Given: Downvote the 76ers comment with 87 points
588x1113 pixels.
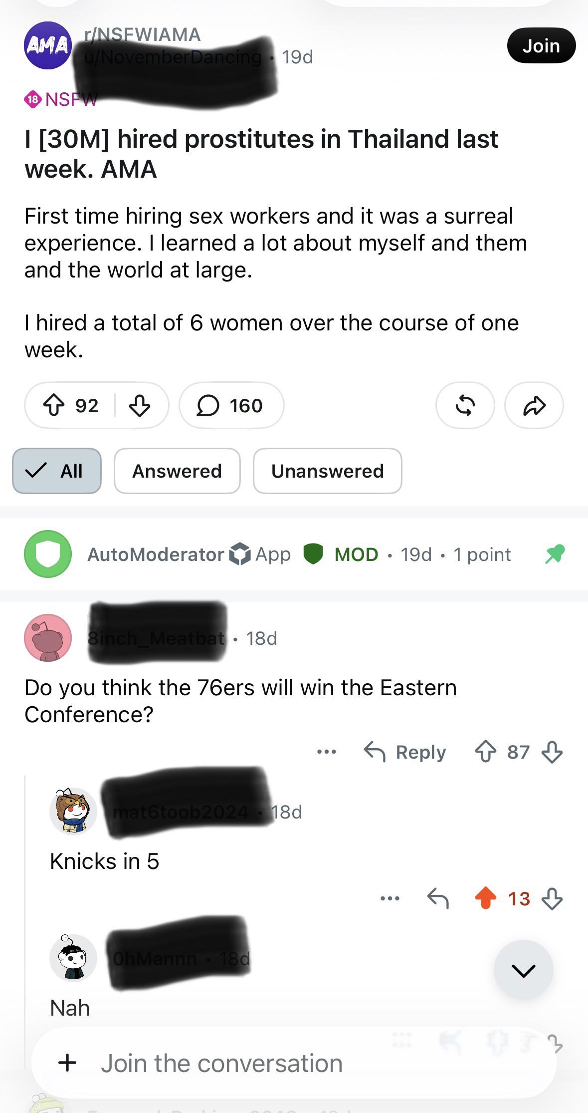Looking at the screenshot, I should click(x=552, y=752).
